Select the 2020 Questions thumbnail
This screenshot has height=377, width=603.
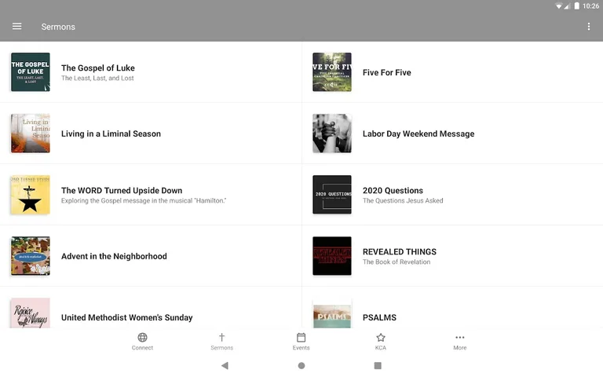click(331, 195)
